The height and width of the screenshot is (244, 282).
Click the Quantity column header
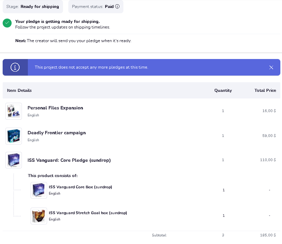click(223, 91)
